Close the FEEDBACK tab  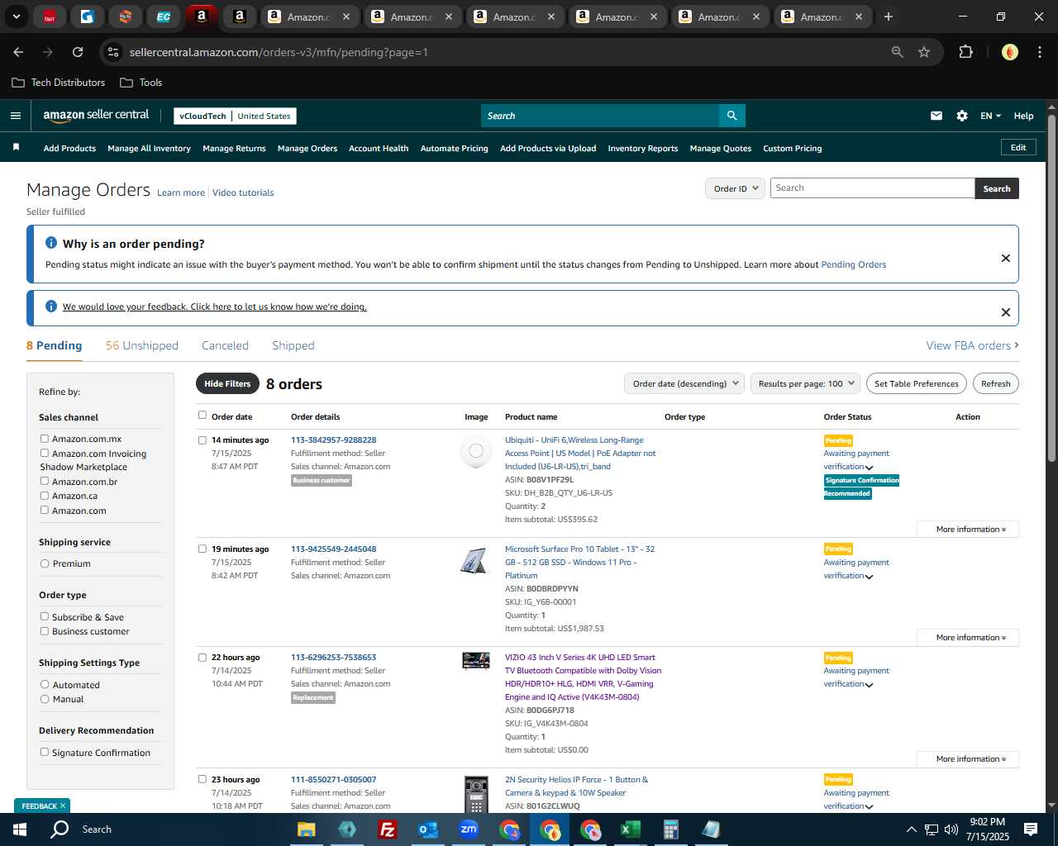tap(62, 806)
